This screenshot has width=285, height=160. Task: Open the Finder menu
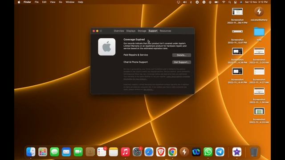27,2
